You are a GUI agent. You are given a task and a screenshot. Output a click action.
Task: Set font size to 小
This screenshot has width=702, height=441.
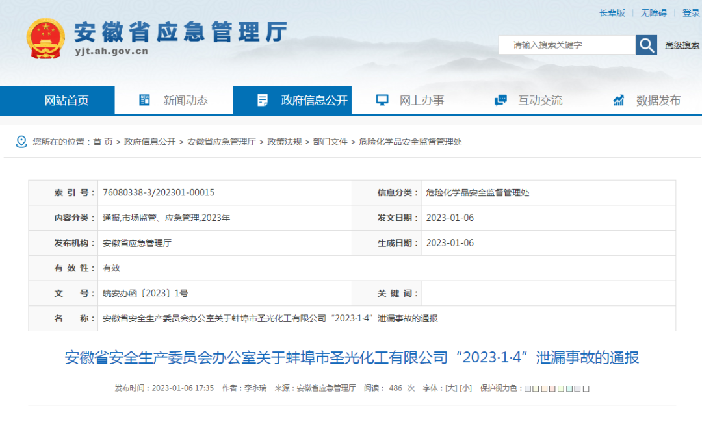pos(465,388)
